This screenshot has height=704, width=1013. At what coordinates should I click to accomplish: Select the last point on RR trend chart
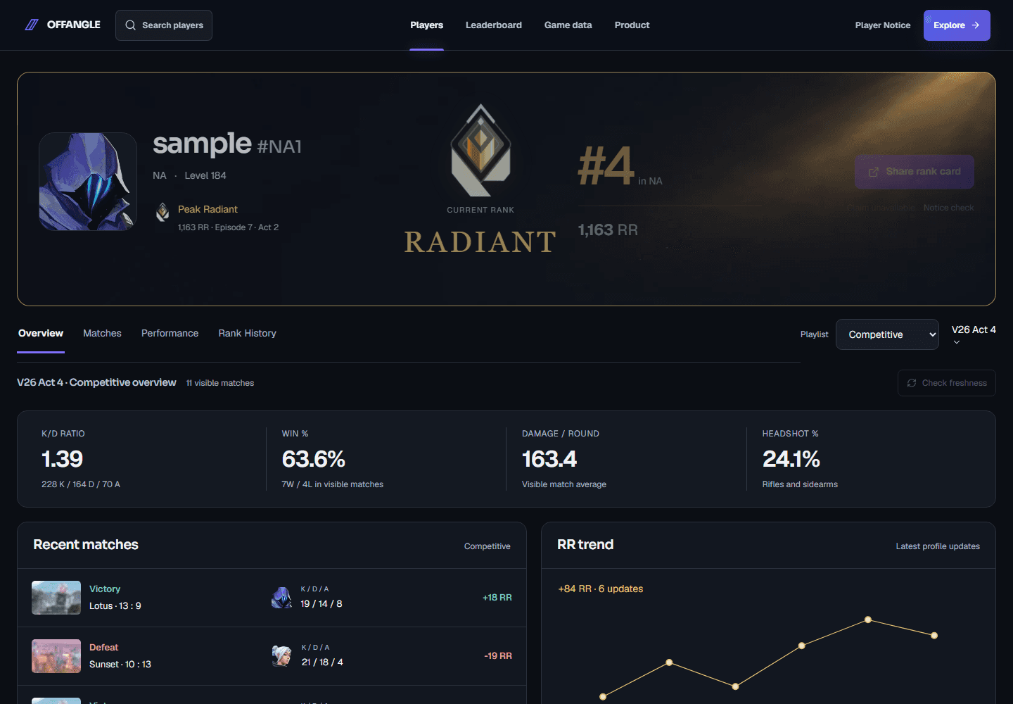tap(934, 636)
